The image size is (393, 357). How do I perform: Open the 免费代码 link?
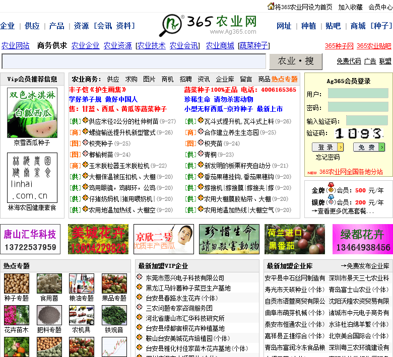tap(349, 61)
